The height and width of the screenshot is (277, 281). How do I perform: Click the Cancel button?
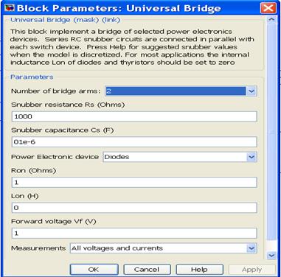(147, 270)
